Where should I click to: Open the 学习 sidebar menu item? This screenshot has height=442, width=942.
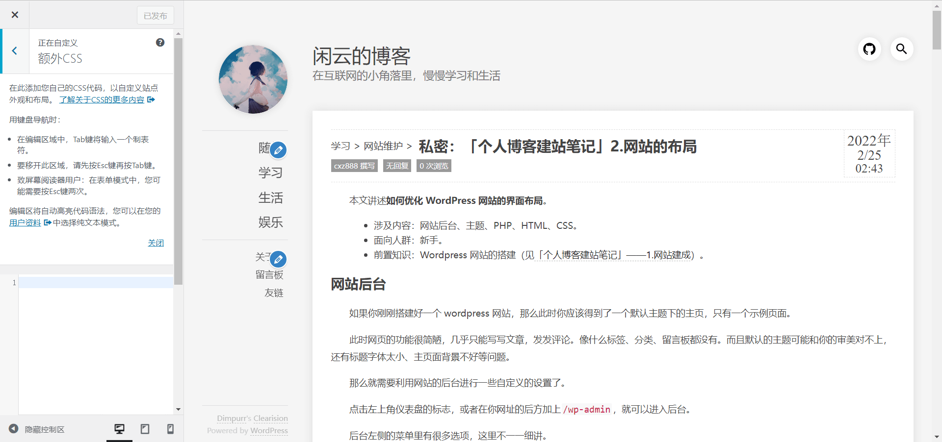click(x=270, y=172)
